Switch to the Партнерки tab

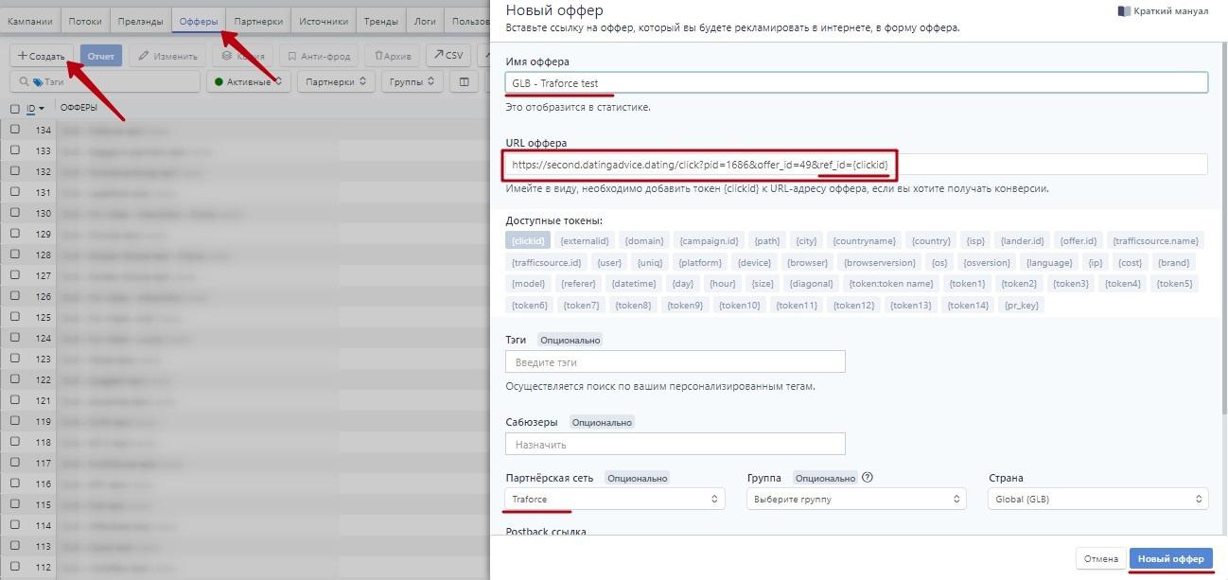pos(258,21)
